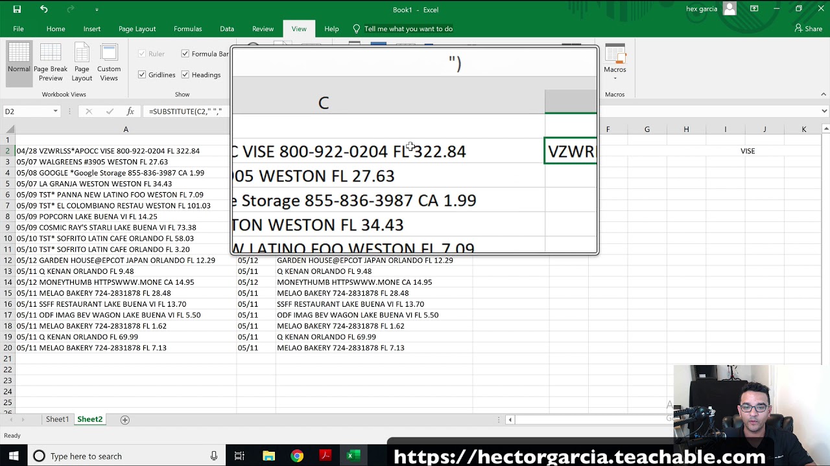This screenshot has width=830, height=466.
Task: Toggle the Headings checkbox
Action: pos(185,75)
